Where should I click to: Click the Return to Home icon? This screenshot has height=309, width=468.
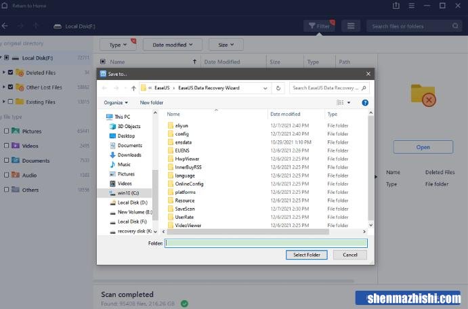pyautogui.click(x=5, y=5)
